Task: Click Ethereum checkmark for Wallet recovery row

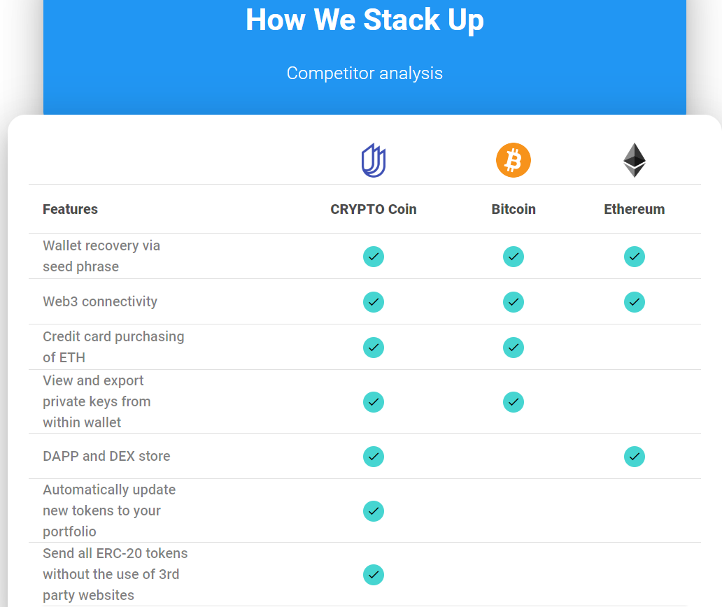Action: coord(635,257)
